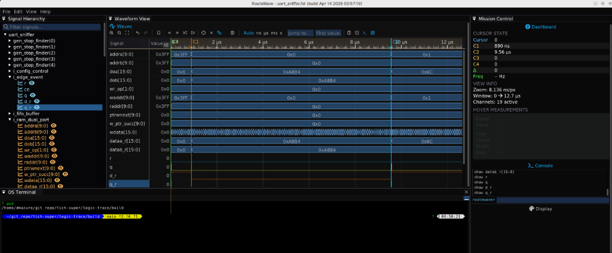Toggle eye visibility for doa[15:0]
Screen dimensions: 612x253
[51, 138]
